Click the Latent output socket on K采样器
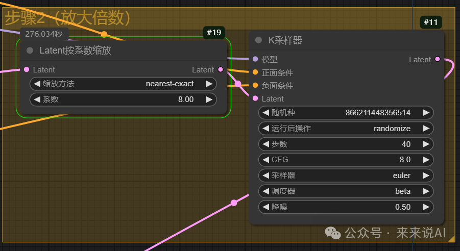The width and height of the screenshot is (460, 251). [438, 59]
